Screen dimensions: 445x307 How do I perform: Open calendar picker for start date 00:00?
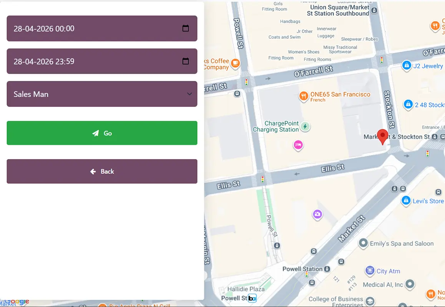click(186, 28)
